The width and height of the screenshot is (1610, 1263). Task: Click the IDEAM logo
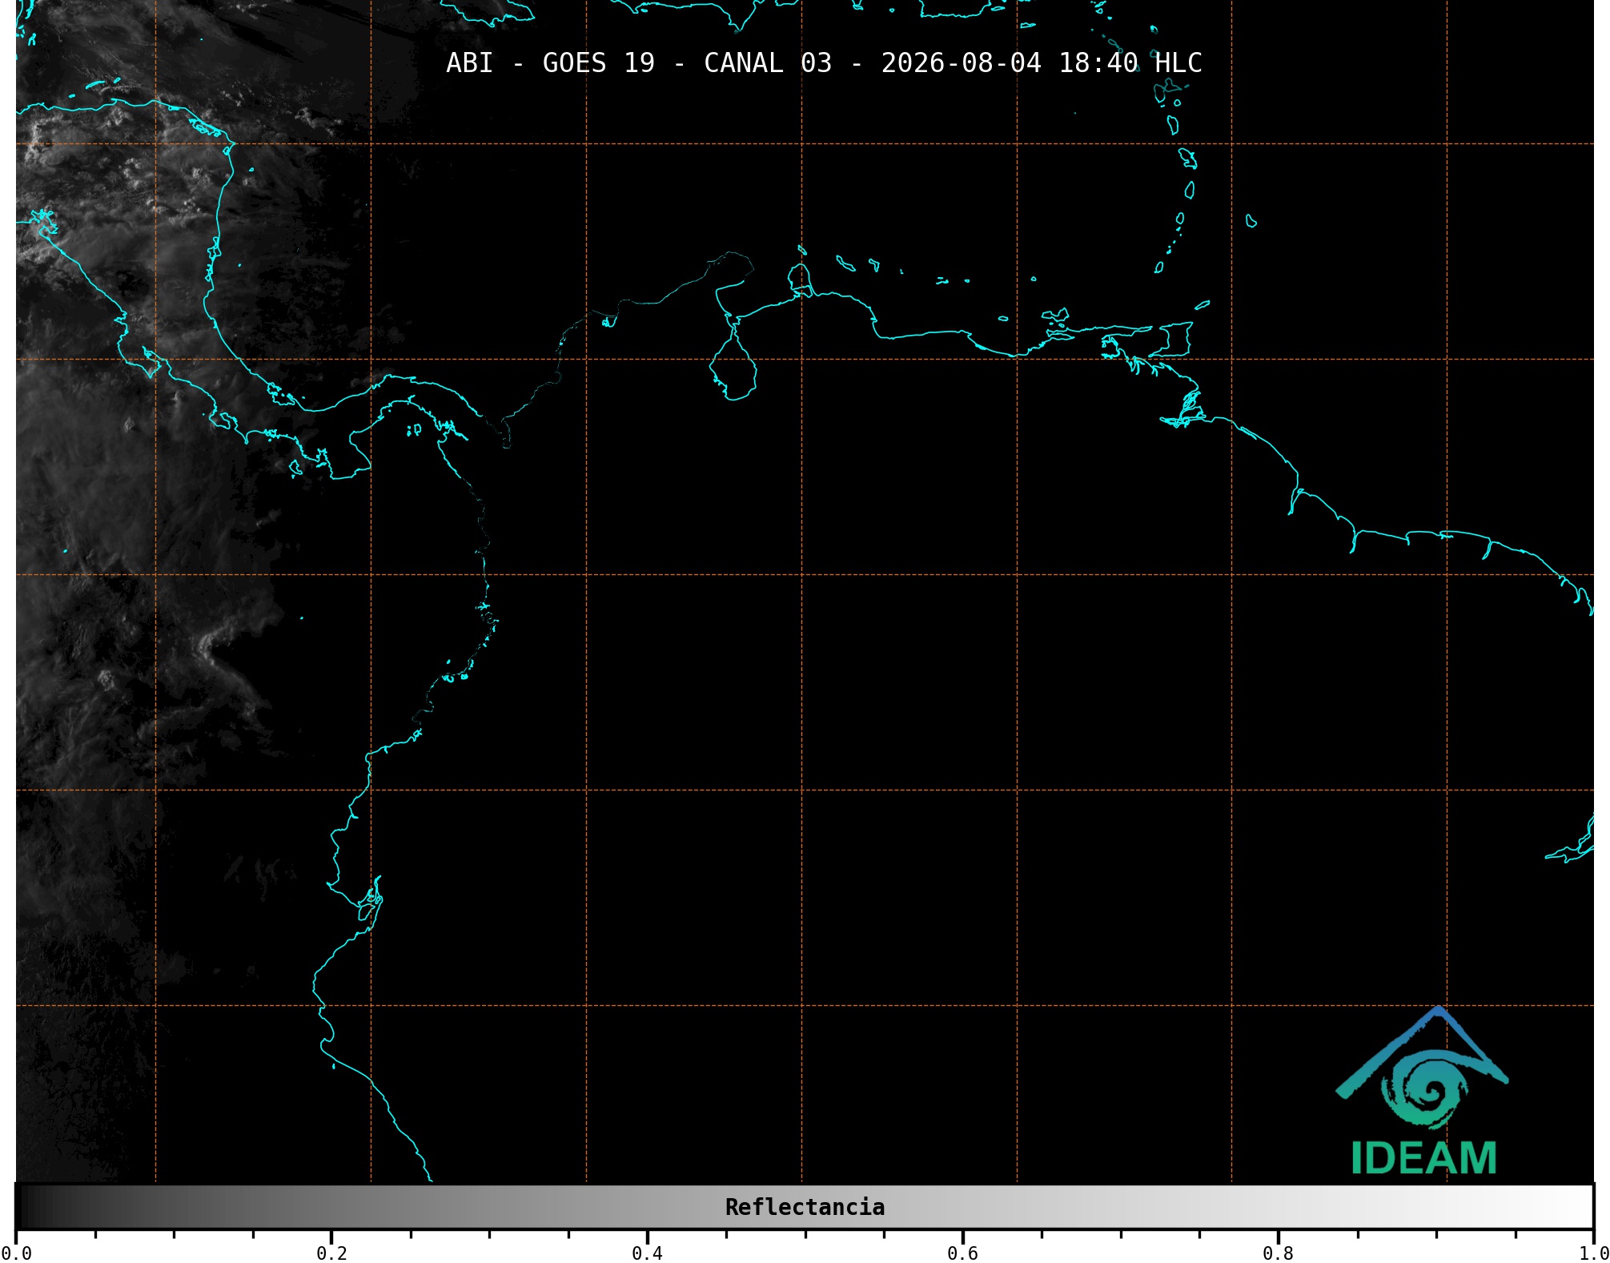(x=1423, y=1091)
